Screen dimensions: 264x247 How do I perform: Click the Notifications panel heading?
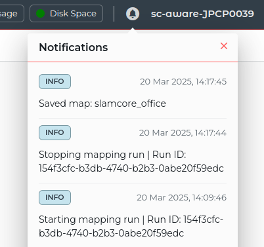pyautogui.click(x=74, y=47)
